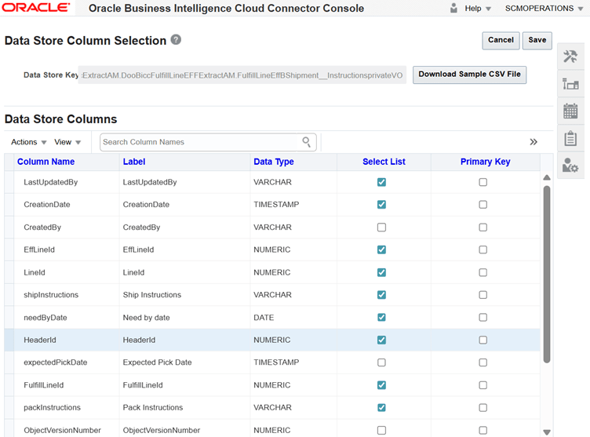590x437 pixels.
Task: Uncheck Select List for CreationDate
Action: (x=381, y=205)
